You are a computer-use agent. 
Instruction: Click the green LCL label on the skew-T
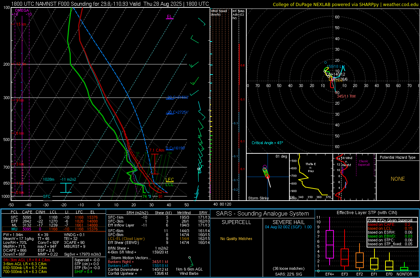[x=169, y=184]
